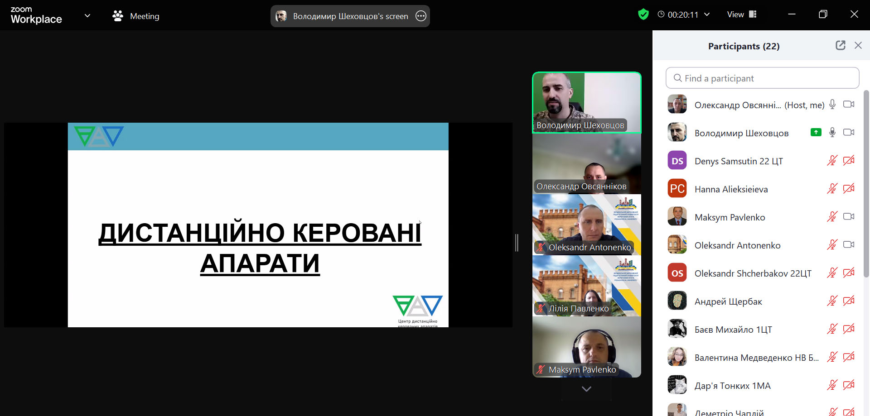Click Oleksandr Antonenko tile muted mic icon
The height and width of the screenshot is (416, 870).
tap(540, 247)
